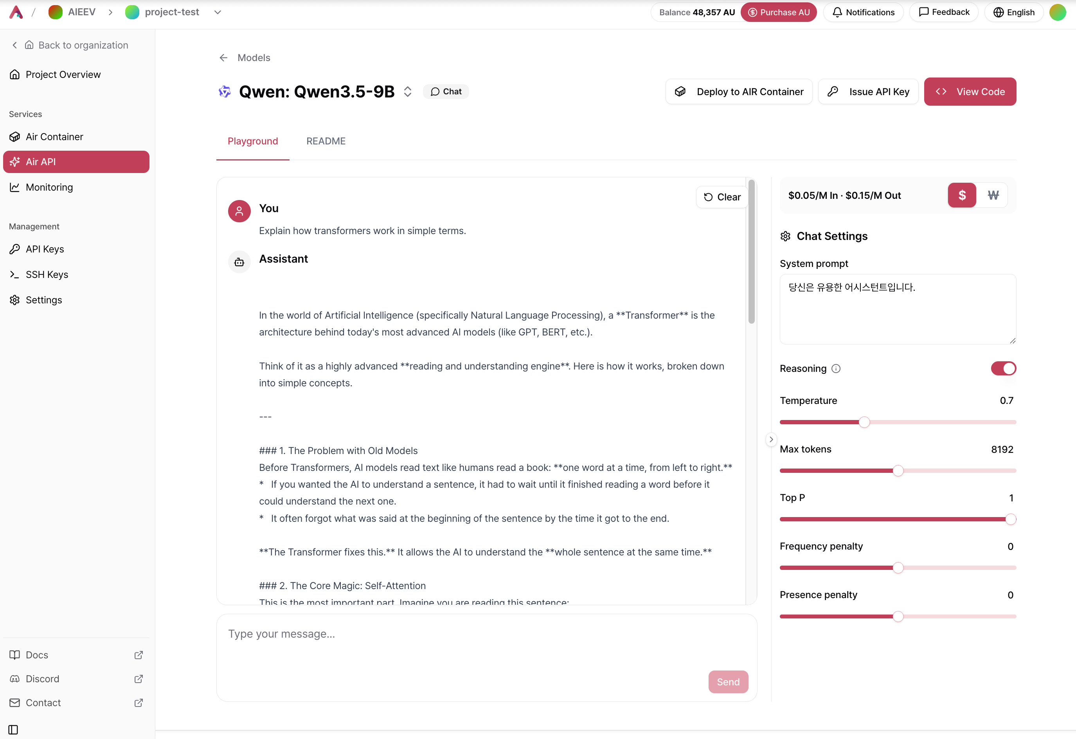Click the Assistant robot avatar icon
This screenshot has width=1076, height=739.
pyautogui.click(x=239, y=262)
